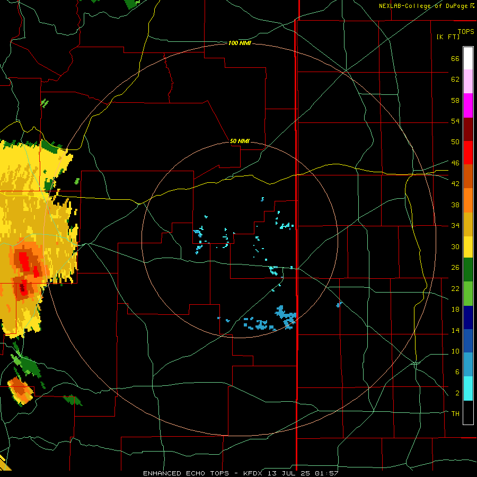
Task: Click the dark red 54 kft legend swatch
Action: click(468, 129)
